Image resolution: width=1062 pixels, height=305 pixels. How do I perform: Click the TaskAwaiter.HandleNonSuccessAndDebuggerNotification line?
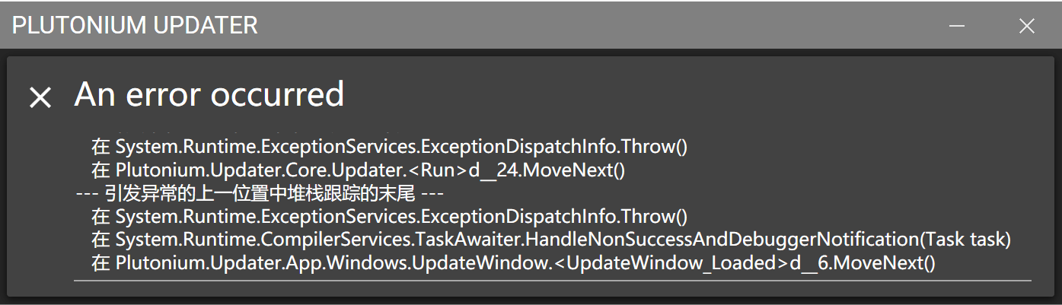pyautogui.click(x=551, y=240)
